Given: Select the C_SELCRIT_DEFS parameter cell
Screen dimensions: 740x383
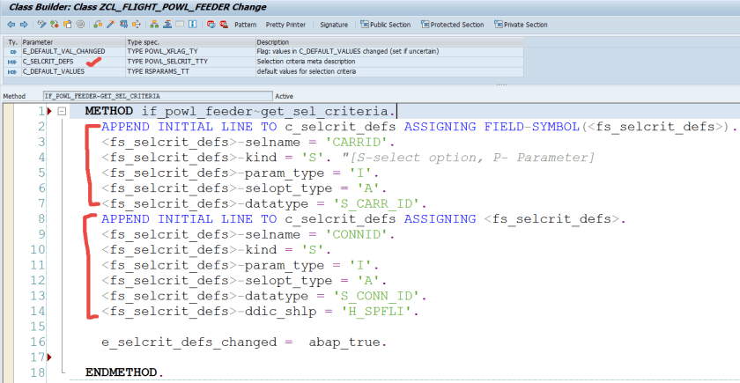Looking at the screenshot, I should coord(74,62).
